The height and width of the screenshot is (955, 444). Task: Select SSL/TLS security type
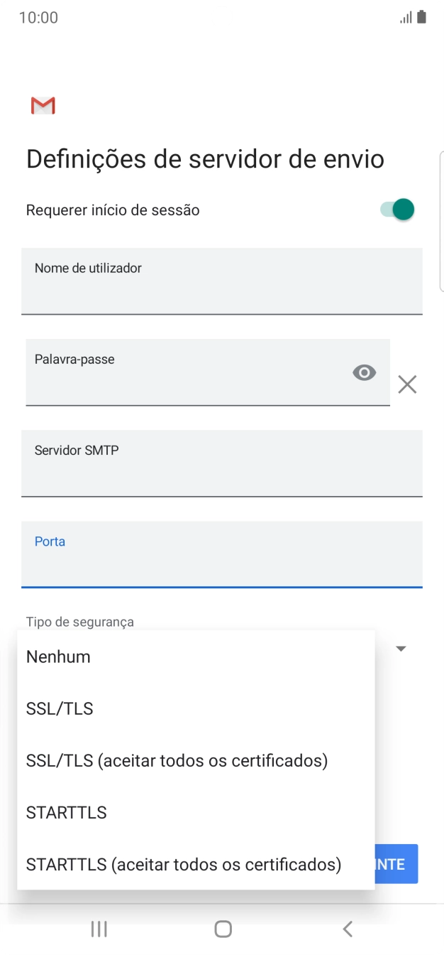60,708
